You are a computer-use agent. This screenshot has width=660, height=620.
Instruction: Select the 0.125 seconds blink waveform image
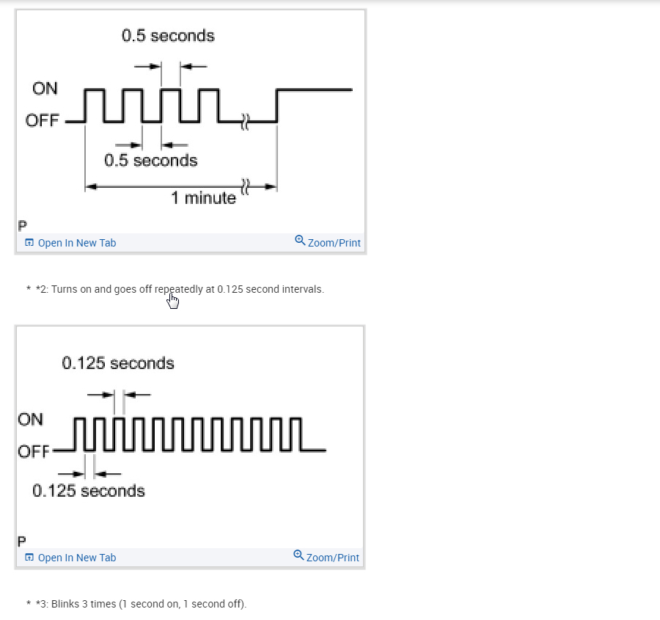pos(189,433)
